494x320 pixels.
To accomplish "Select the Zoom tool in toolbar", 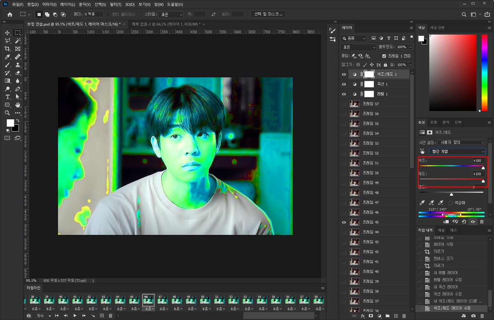I will point(7,113).
